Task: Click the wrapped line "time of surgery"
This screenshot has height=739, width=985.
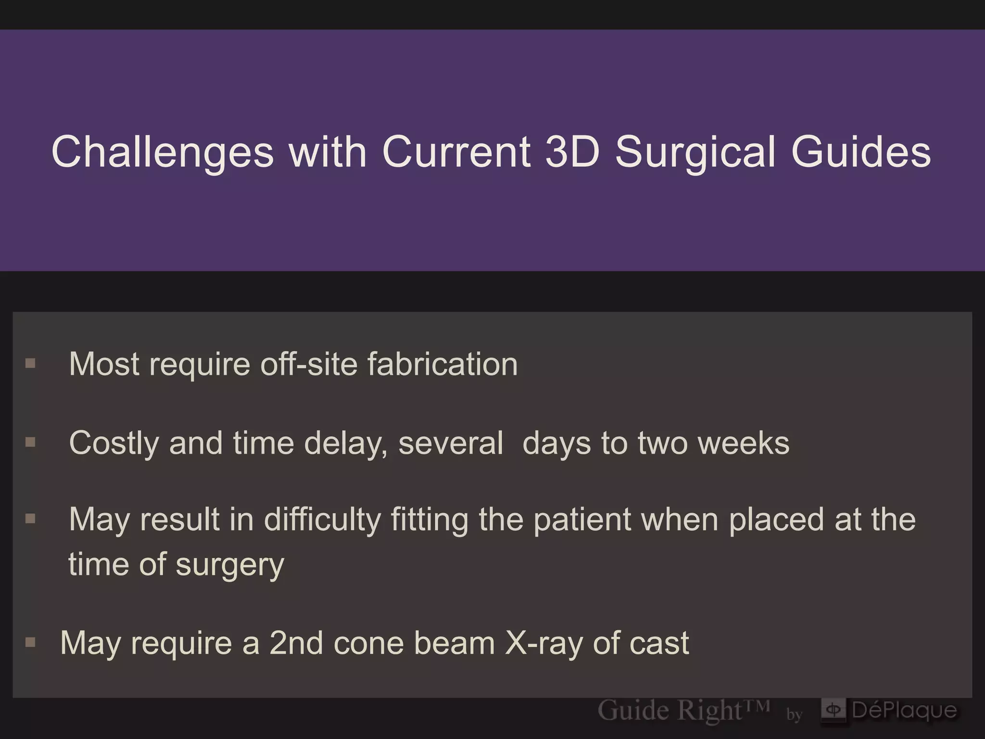Action: [176, 564]
